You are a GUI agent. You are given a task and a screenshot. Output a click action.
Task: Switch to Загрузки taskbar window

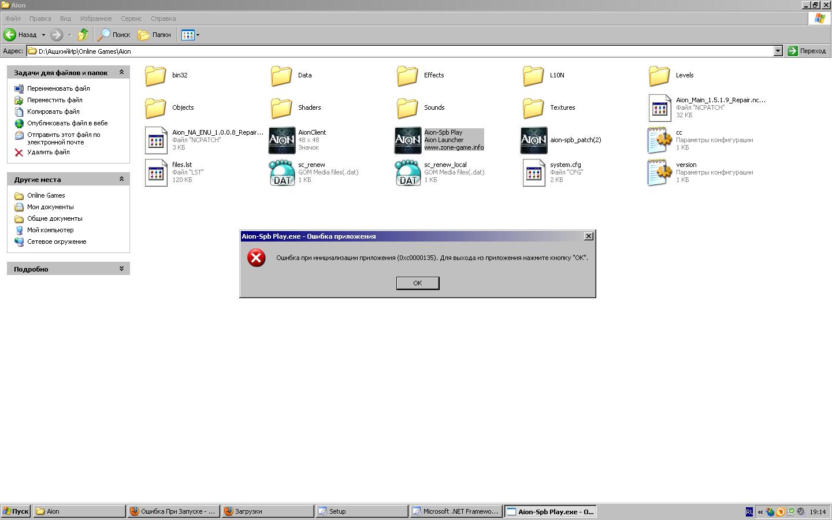click(268, 511)
